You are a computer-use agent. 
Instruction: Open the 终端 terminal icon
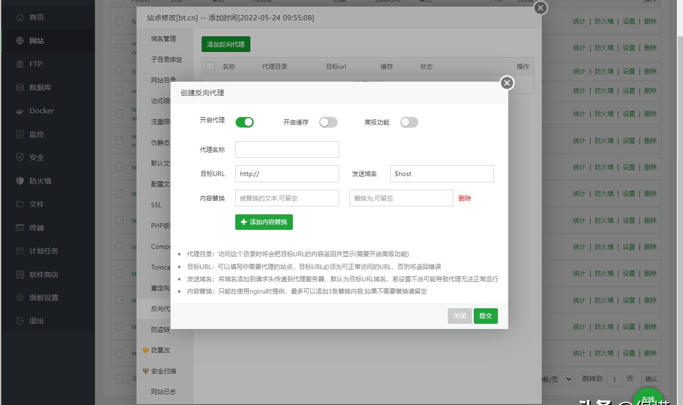20,228
